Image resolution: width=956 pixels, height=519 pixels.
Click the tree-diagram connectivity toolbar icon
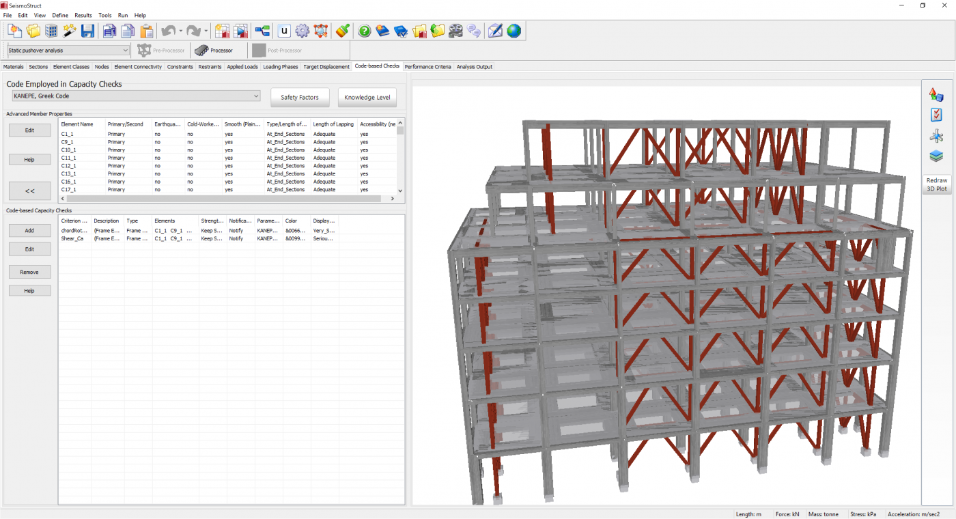262,31
